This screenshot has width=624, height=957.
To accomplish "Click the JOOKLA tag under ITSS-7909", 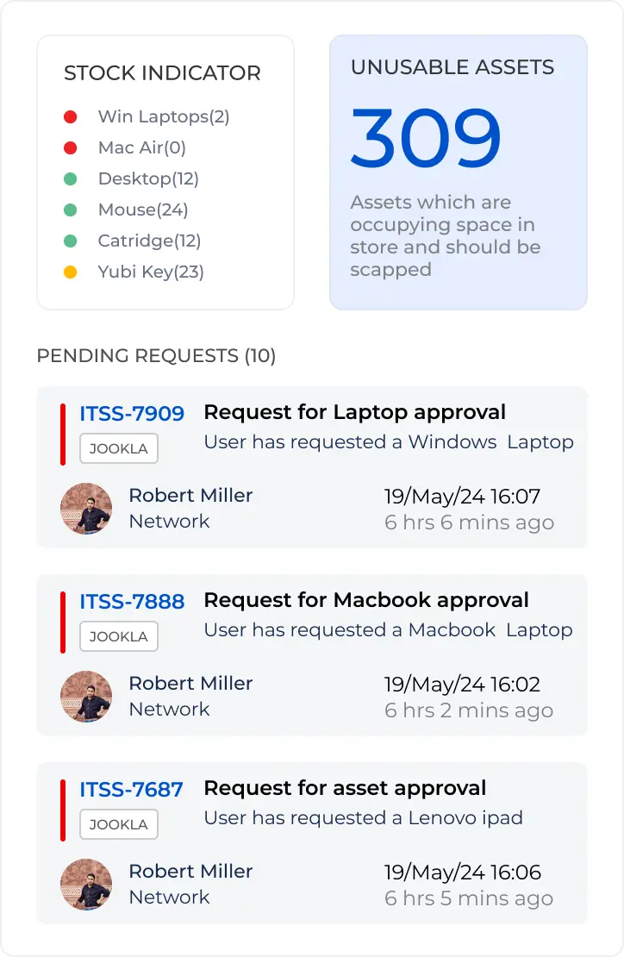I will coord(119,449).
